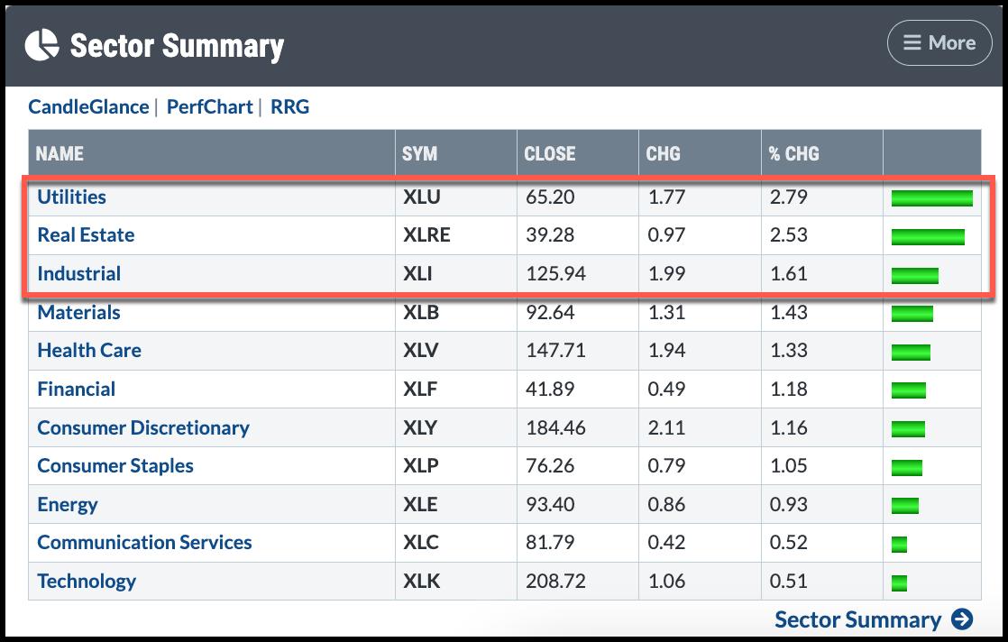Open the Utilities sector link

point(71,197)
